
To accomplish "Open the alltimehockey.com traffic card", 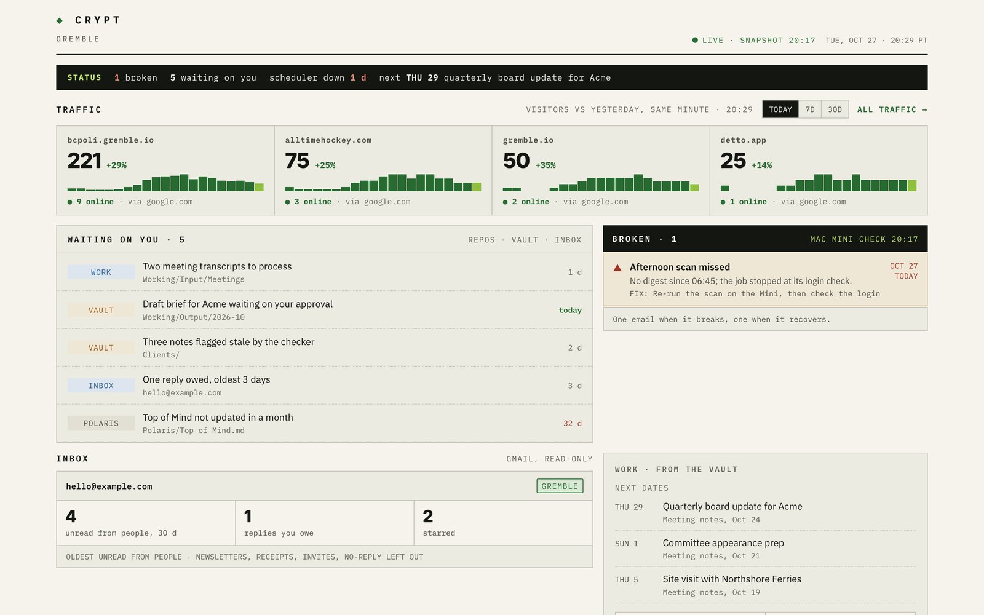I will tap(383, 170).
